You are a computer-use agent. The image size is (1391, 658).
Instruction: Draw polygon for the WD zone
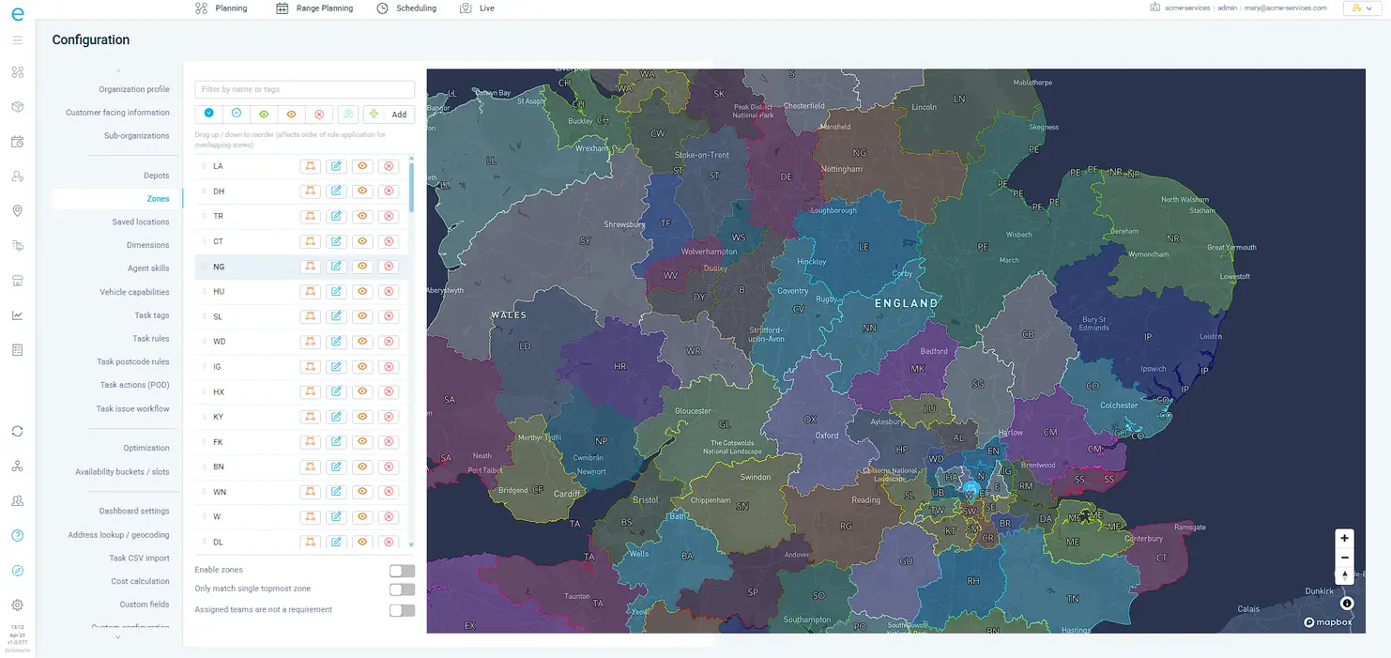pyautogui.click(x=309, y=342)
